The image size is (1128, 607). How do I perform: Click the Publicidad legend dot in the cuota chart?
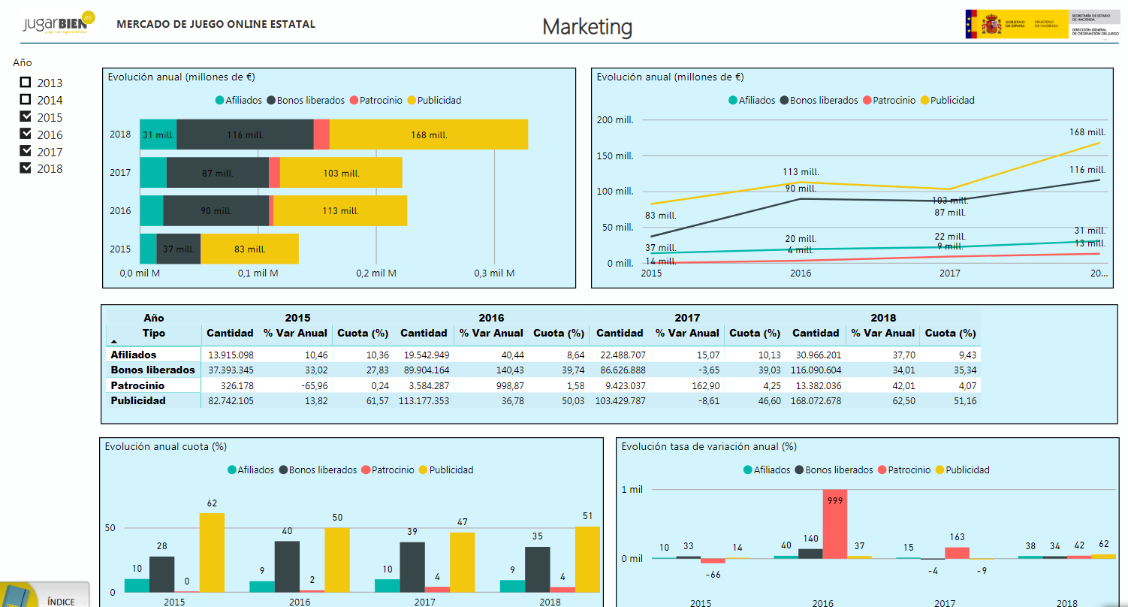423,470
